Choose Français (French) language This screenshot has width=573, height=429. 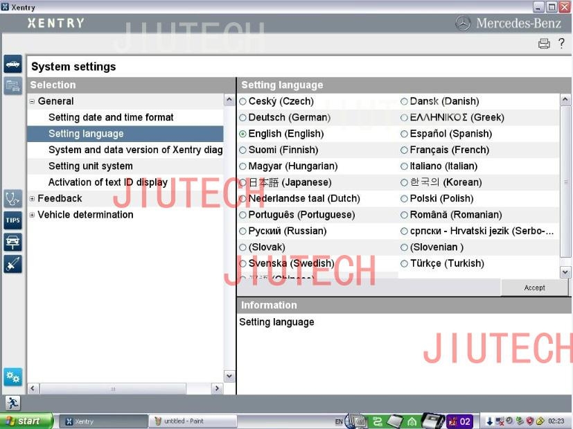[x=445, y=150]
